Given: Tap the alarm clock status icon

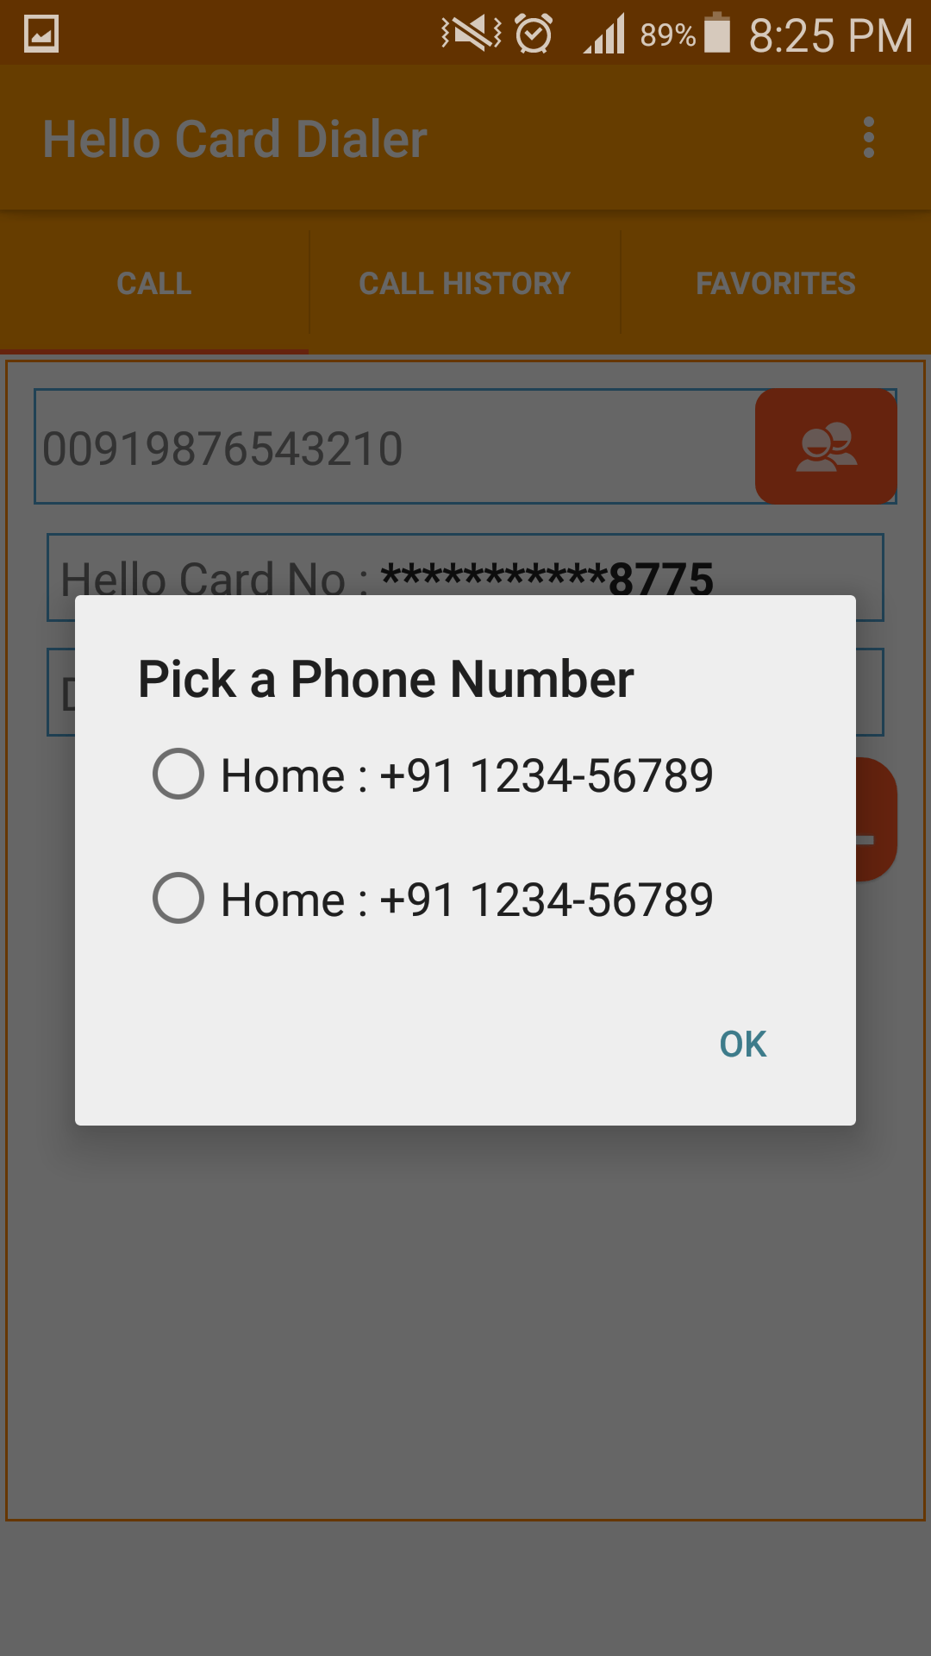Looking at the screenshot, I should tap(534, 34).
